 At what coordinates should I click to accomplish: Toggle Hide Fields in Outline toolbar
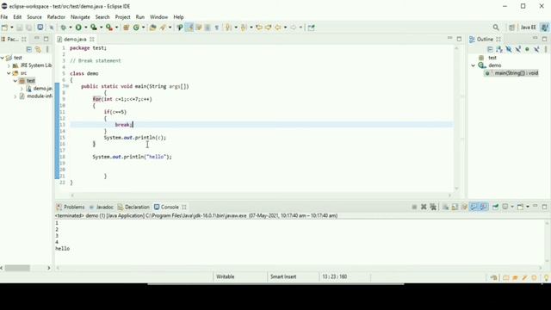coord(509,49)
